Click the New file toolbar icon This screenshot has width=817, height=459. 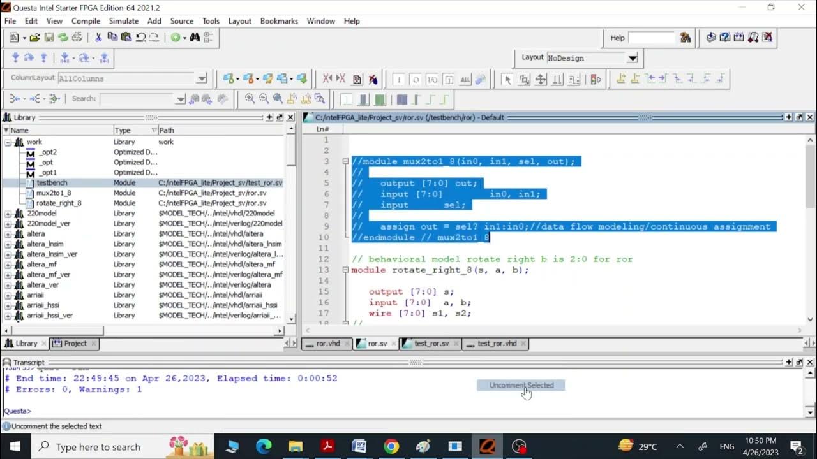tap(15, 38)
